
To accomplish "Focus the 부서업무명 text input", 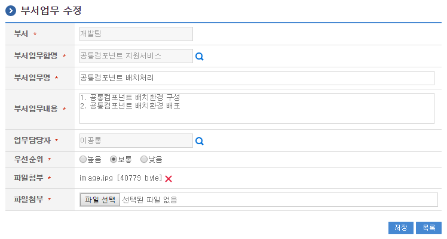I will coord(256,78).
